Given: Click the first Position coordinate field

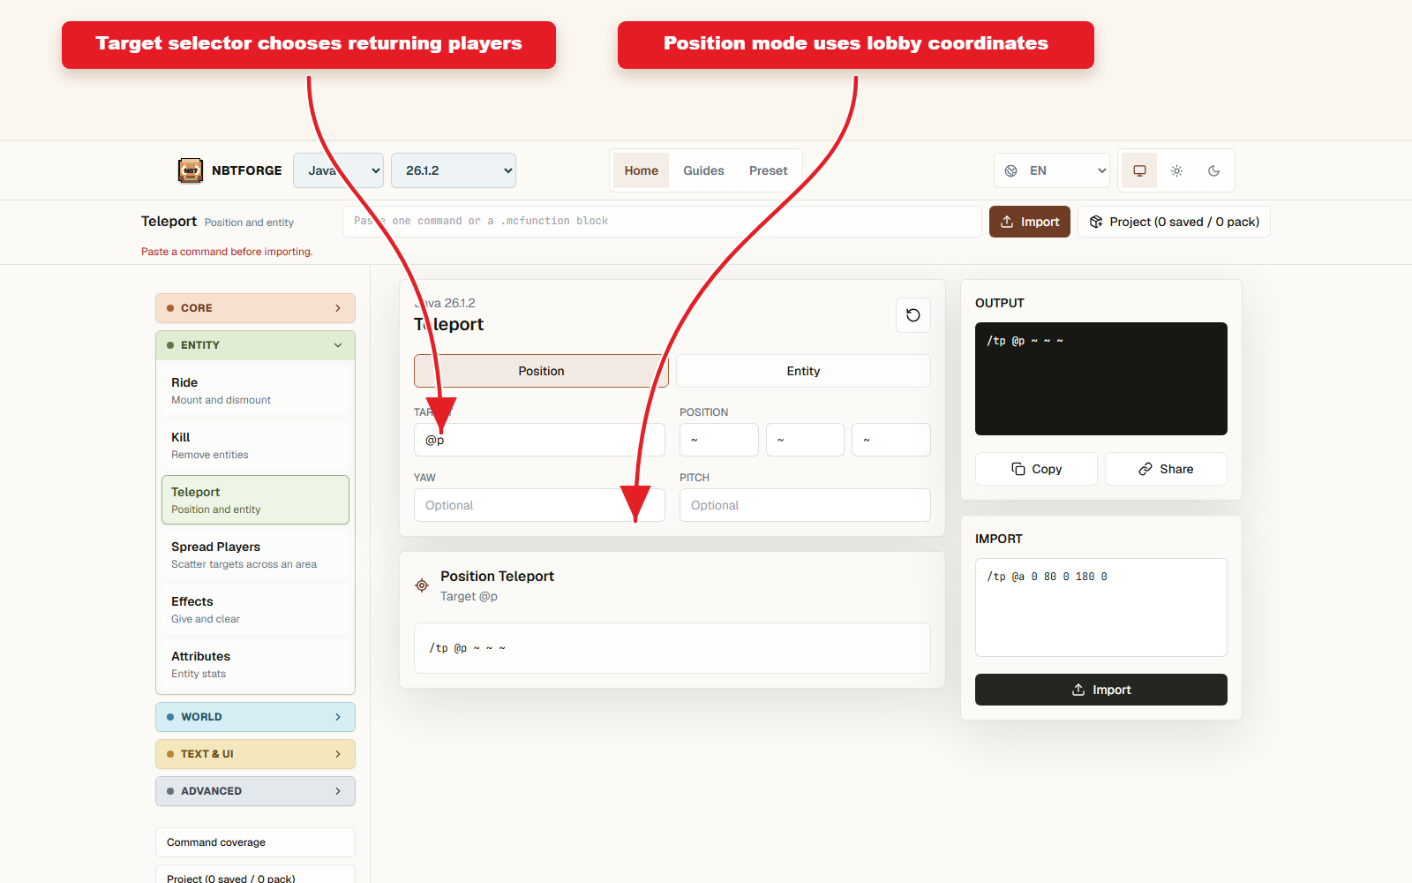Looking at the screenshot, I should 719,440.
